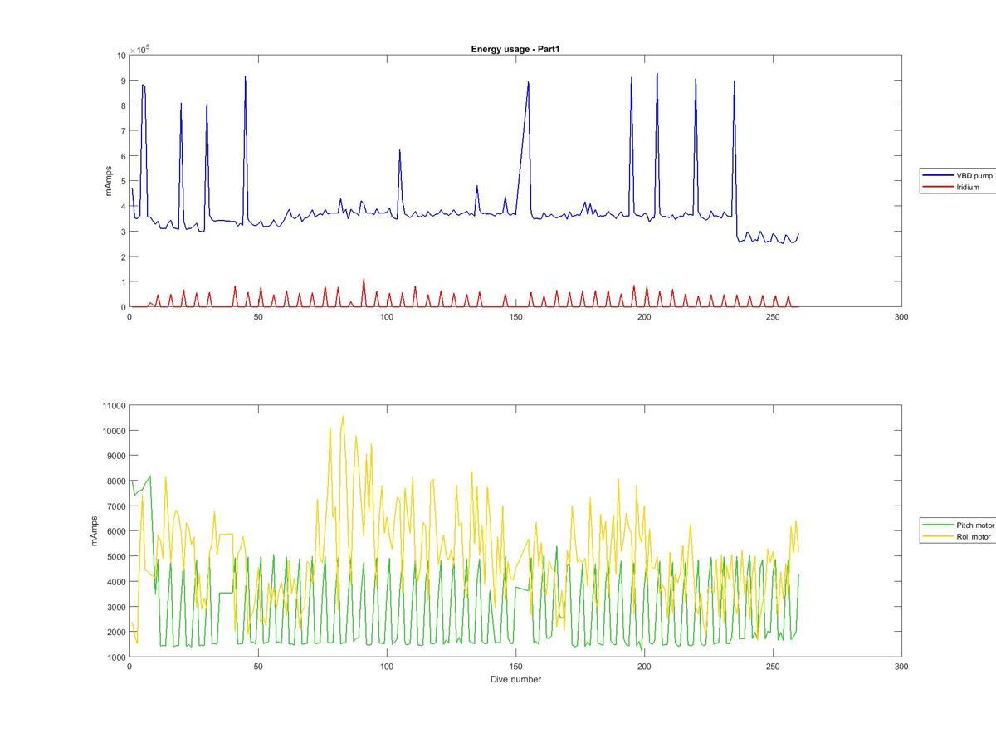Screen dimensions: 996x738
Task: Click x-axis tick '300' on the top plot
Action: pos(901,317)
